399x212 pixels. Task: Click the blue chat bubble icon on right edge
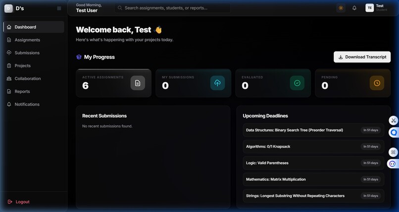[x=394, y=132]
